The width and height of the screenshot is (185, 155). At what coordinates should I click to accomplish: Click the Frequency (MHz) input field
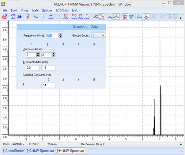pos(53,35)
